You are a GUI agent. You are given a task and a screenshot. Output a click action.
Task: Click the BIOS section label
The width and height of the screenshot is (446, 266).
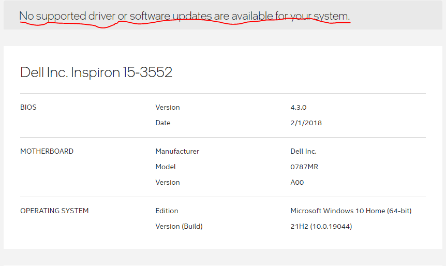28,107
